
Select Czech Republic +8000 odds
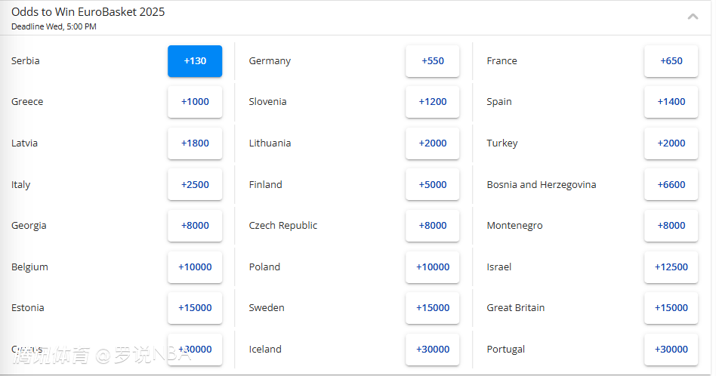(433, 226)
